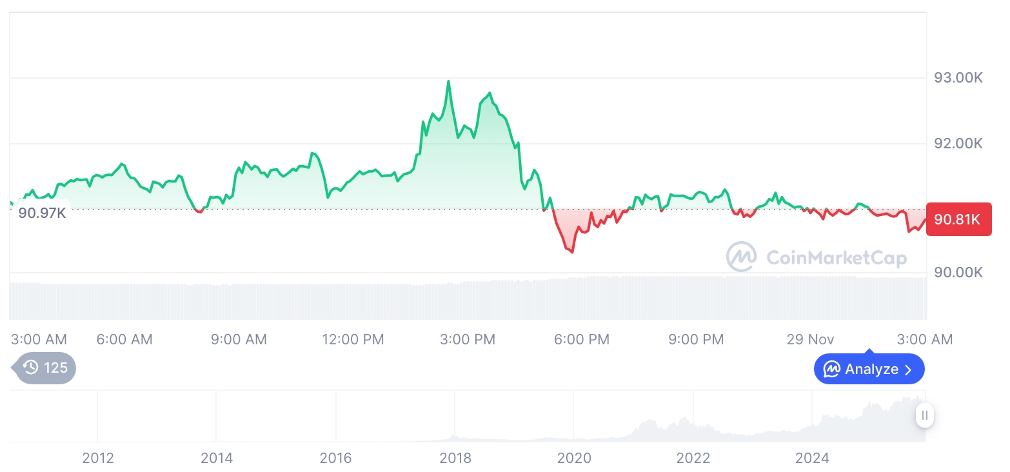1010x472 pixels.
Task: Click the CoinMarketCap watermark logo icon
Action: (741, 257)
